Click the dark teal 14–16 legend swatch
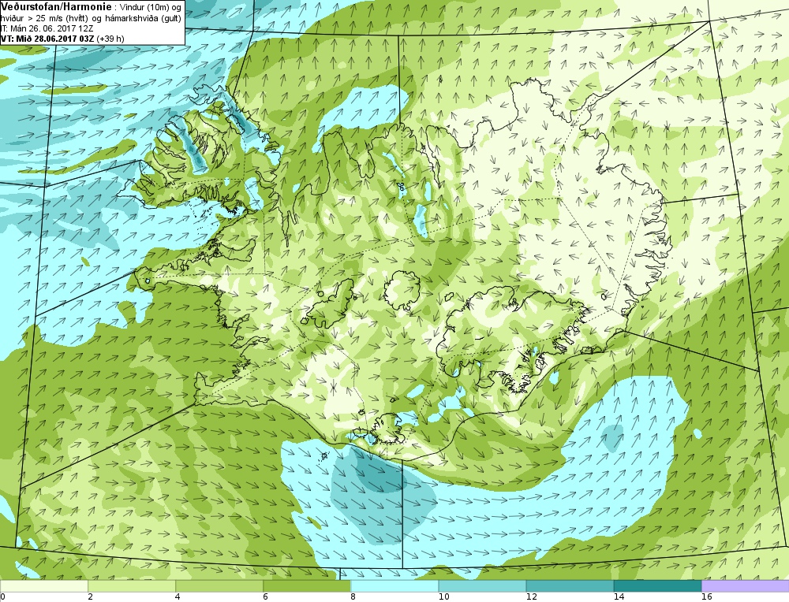 click(x=657, y=586)
